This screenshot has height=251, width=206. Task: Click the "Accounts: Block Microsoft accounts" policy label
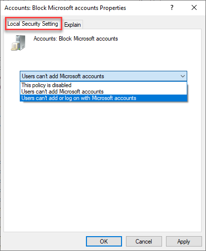[x=76, y=39]
